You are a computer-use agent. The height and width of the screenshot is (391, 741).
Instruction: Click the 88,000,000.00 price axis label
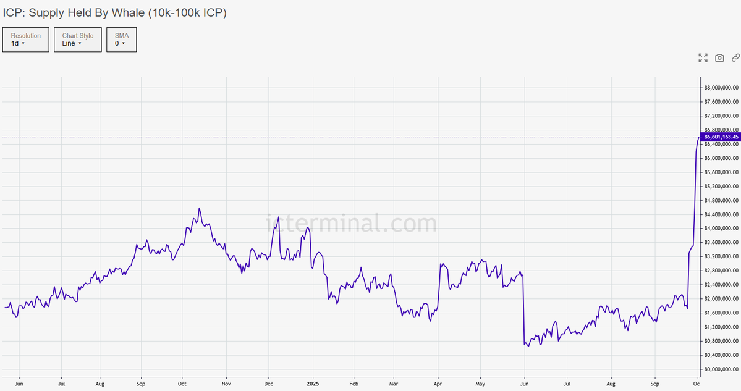point(721,88)
